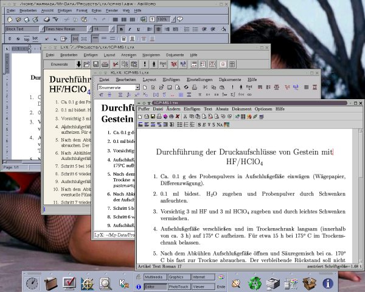The image size is (365, 292).
Task: Open Anzeigen menu in LyX window
Action: 128,55
